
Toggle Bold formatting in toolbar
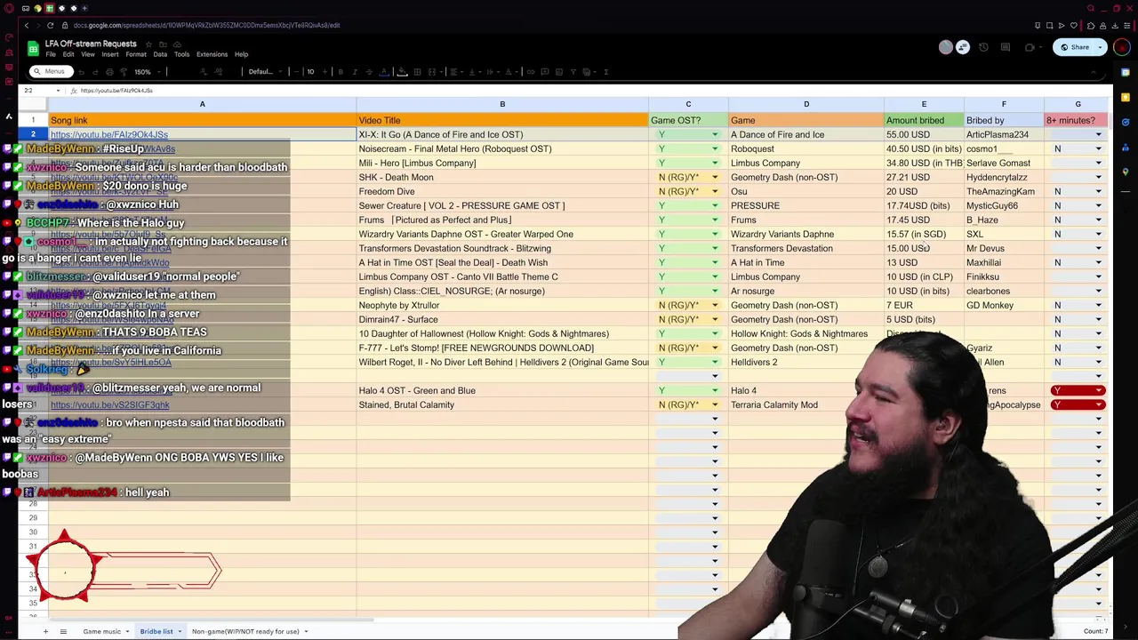pos(341,72)
